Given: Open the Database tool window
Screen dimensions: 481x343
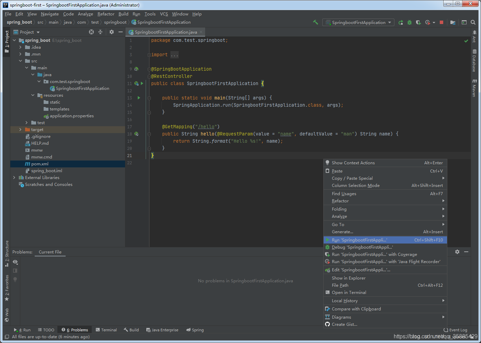Looking at the screenshot, I should coord(474,61).
